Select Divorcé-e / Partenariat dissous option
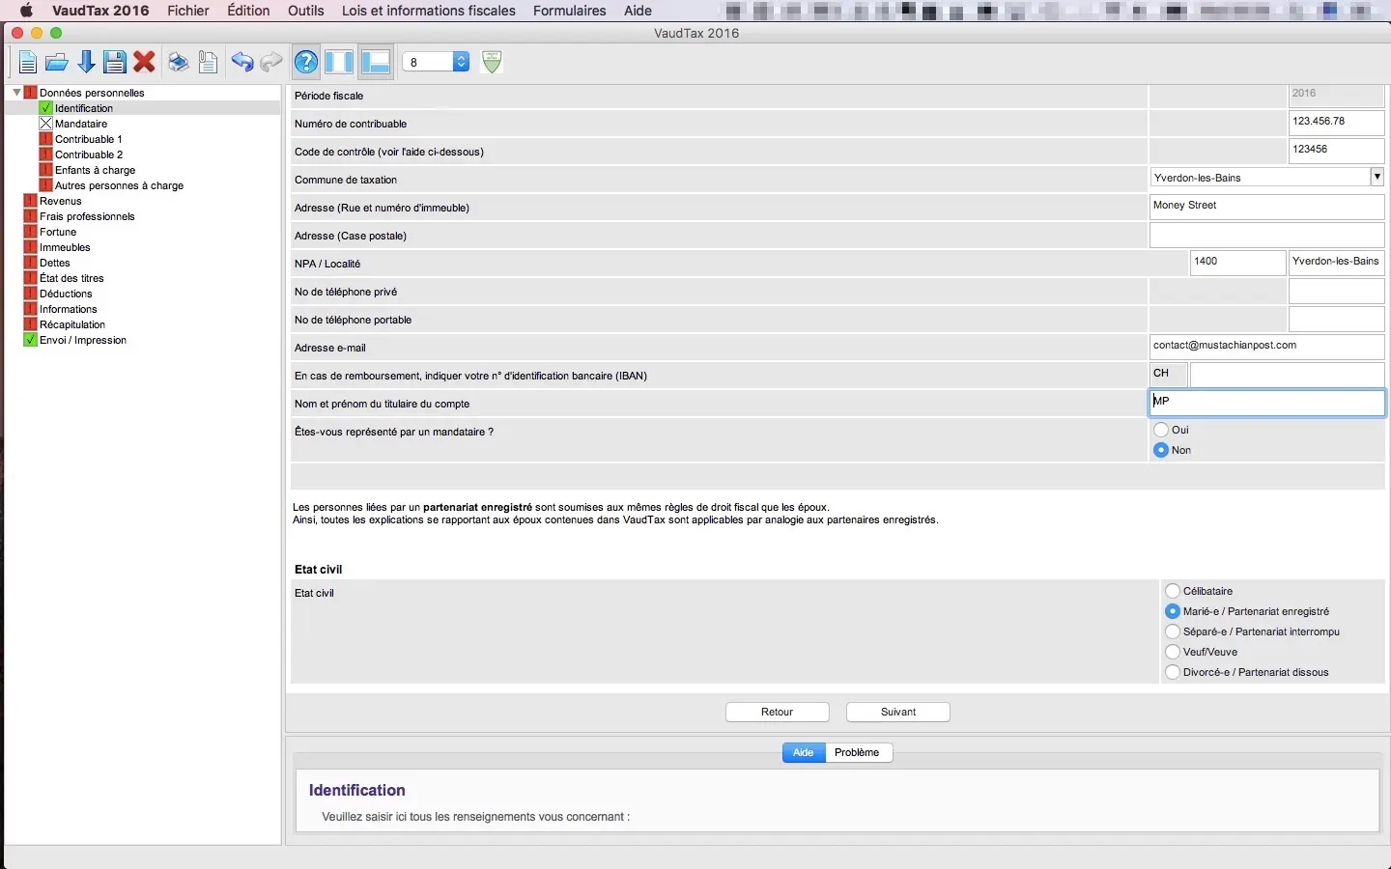This screenshot has height=869, width=1391. (1173, 672)
